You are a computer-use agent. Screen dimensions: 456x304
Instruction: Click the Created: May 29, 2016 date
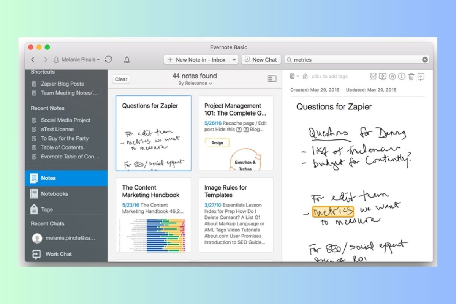coord(315,90)
